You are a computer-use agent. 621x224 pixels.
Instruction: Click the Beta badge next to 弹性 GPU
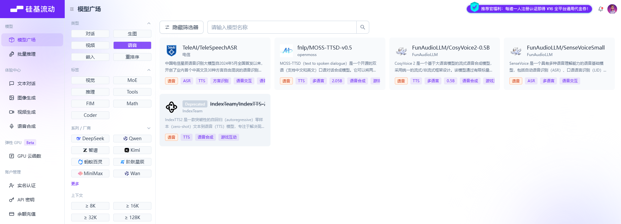30,143
